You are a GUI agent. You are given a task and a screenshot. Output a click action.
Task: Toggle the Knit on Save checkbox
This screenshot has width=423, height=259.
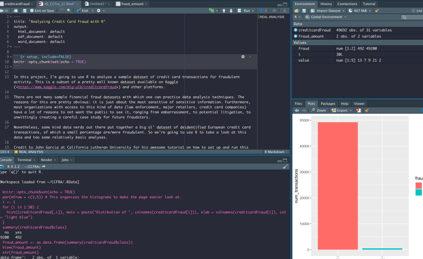[32, 10]
